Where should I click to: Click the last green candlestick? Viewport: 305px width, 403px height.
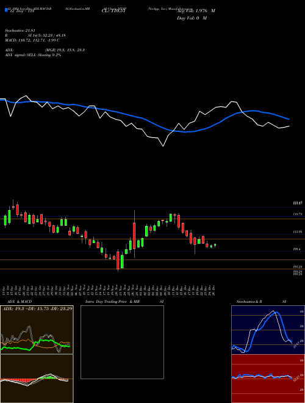pos(215,245)
